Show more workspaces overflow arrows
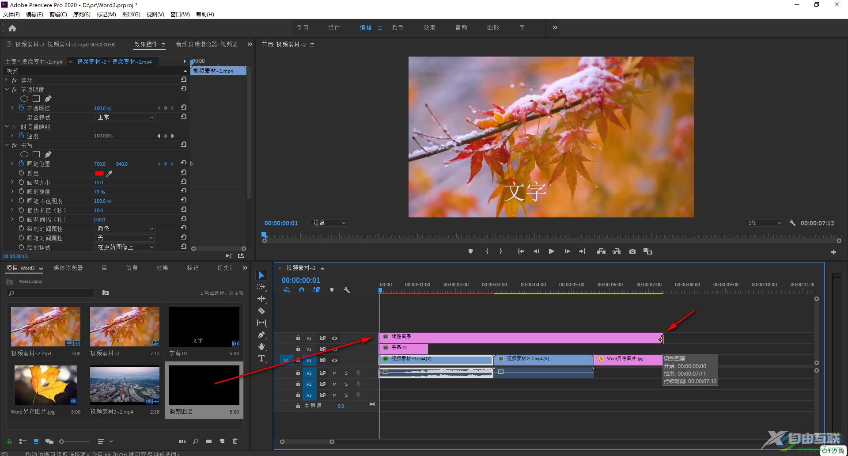The height and width of the screenshot is (456, 848). (555, 27)
